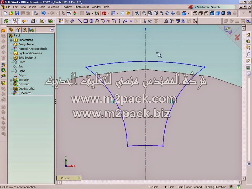Expand the Solid Bodies(1) node
Screen dimensions: 252x189
[11, 58]
